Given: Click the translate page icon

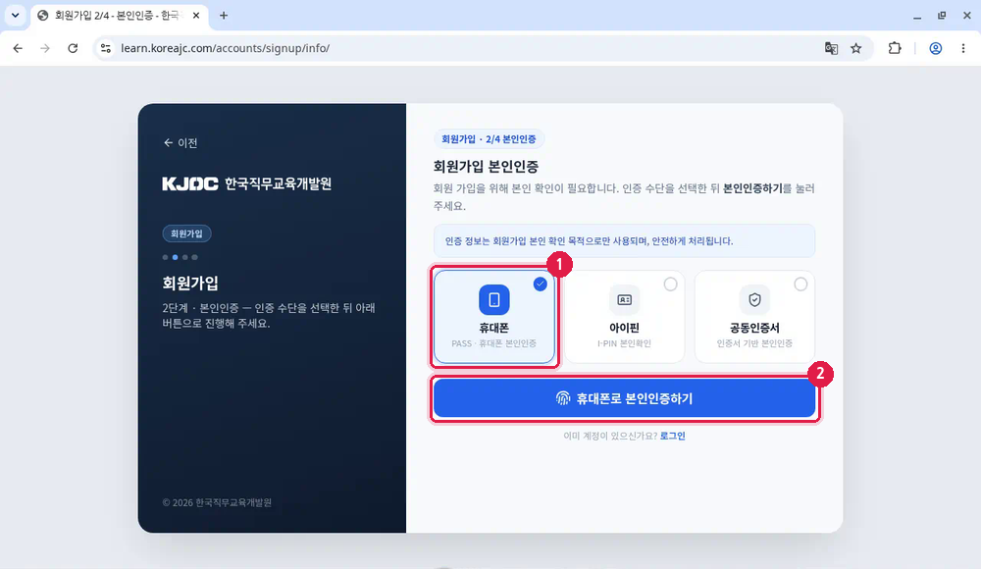Looking at the screenshot, I should pos(831,48).
